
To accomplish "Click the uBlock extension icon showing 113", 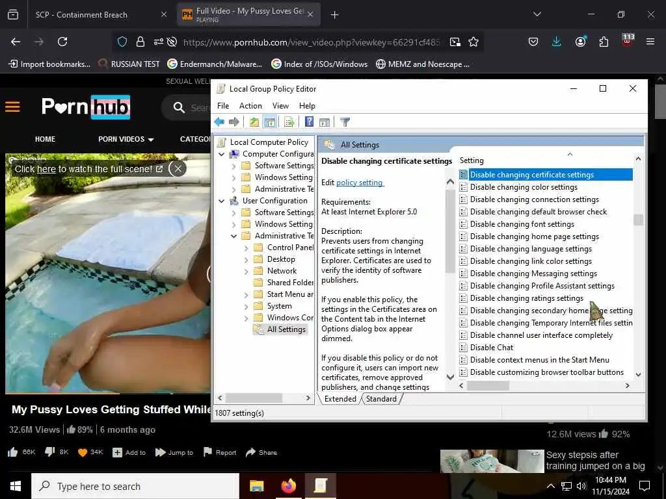I will [x=628, y=41].
